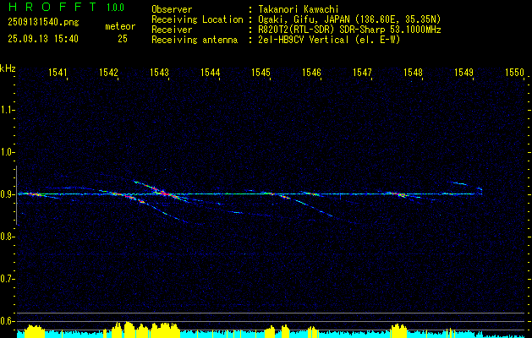Click the 1550 time axis label
Screen dimensions: 532x338
pos(514,72)
